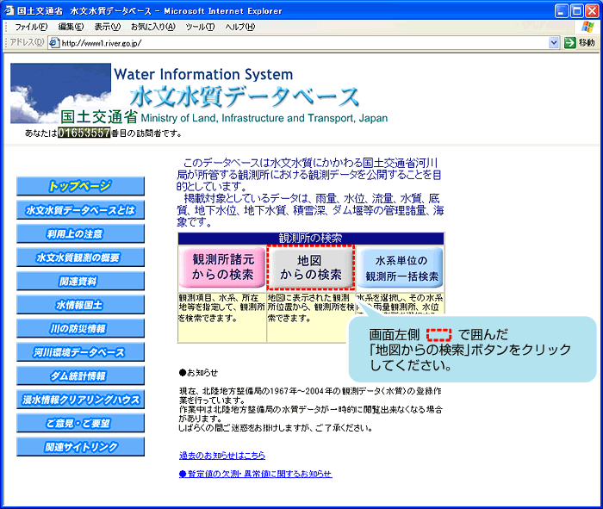Open the ツール(T) menu

tap(200, 27)
